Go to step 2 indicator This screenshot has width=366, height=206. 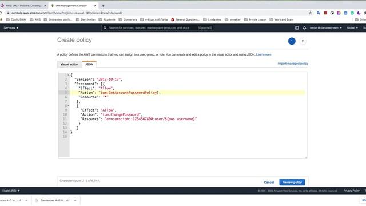click(x=303, y=41)
